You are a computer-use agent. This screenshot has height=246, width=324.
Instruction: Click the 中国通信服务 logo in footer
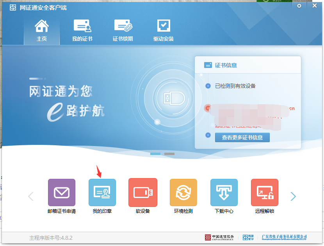pyautogui.click(x=219, y=237)
